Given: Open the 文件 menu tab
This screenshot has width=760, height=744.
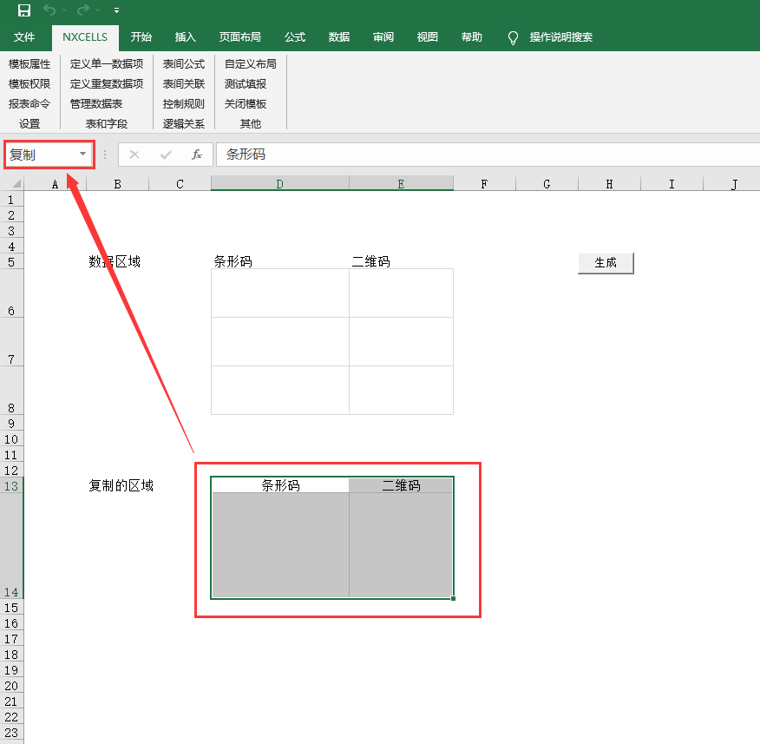Looking at the screenshot, I should (x=24, y=37).
